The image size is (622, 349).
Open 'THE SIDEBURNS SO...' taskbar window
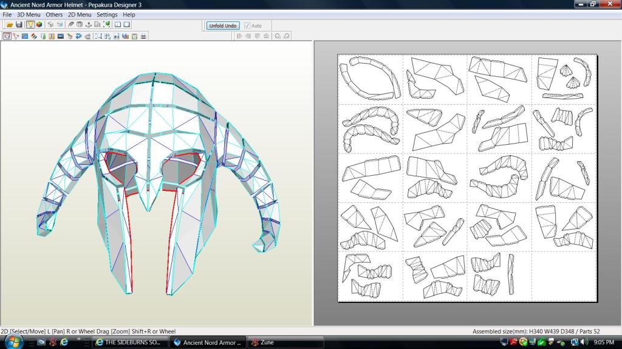point(130,342)
